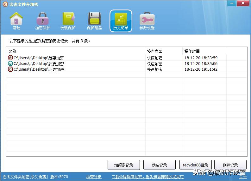Screen dimensions: 251x181
Task: Open the recycler88目录 button
Action: coord(196,165)
